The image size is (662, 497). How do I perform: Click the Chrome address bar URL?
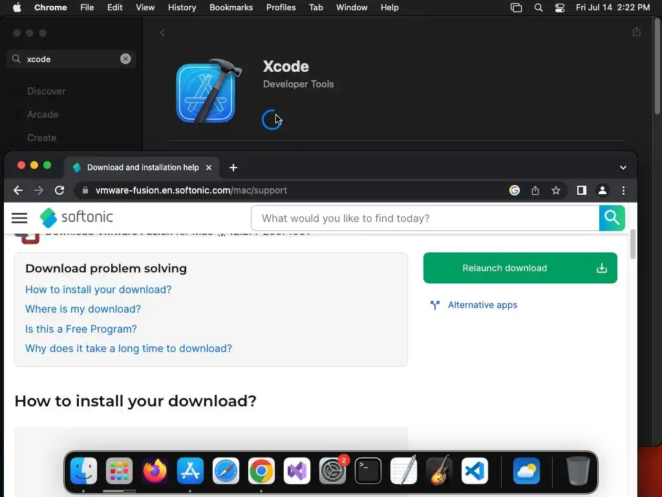click(x=191, y=191)
